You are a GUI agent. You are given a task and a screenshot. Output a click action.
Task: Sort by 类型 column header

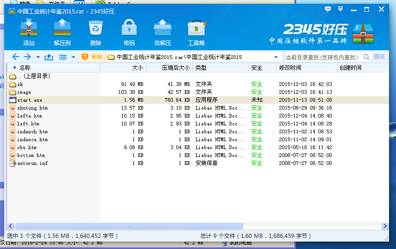221,67
